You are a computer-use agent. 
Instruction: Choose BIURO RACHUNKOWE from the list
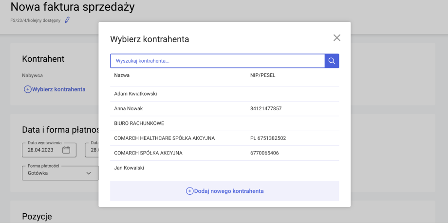click(140, 123)
